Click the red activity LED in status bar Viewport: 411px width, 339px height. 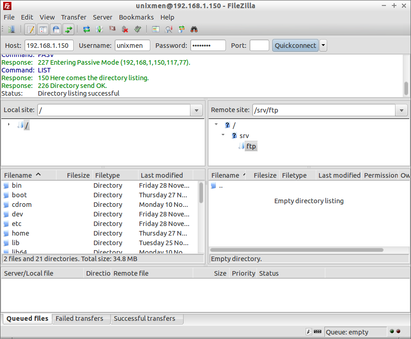(398, 331)
